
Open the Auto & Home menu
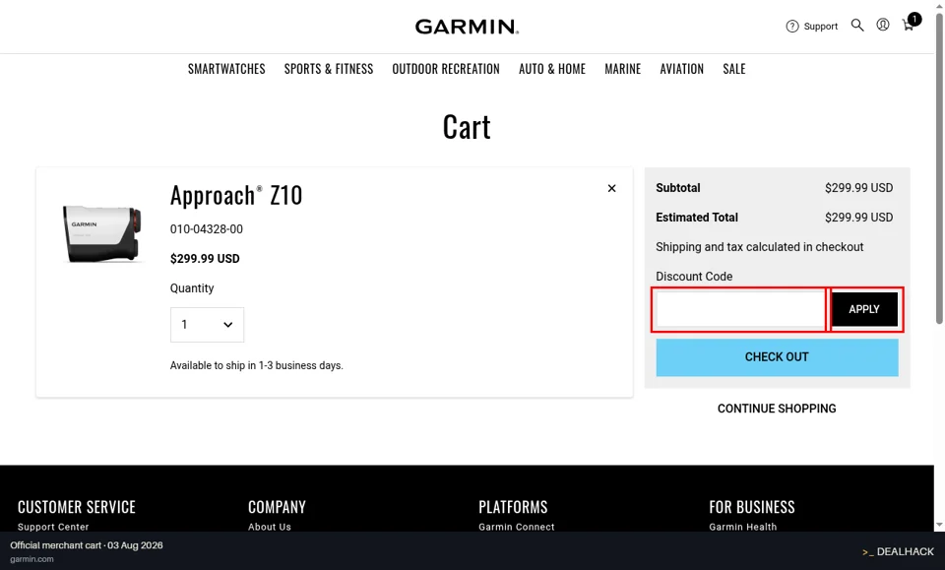click(552, 69)
